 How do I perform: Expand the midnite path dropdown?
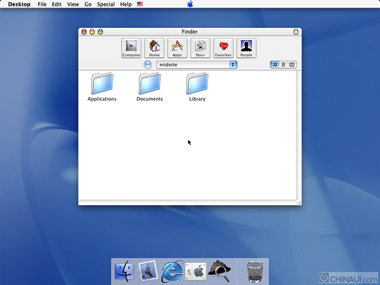pos(196,65)
